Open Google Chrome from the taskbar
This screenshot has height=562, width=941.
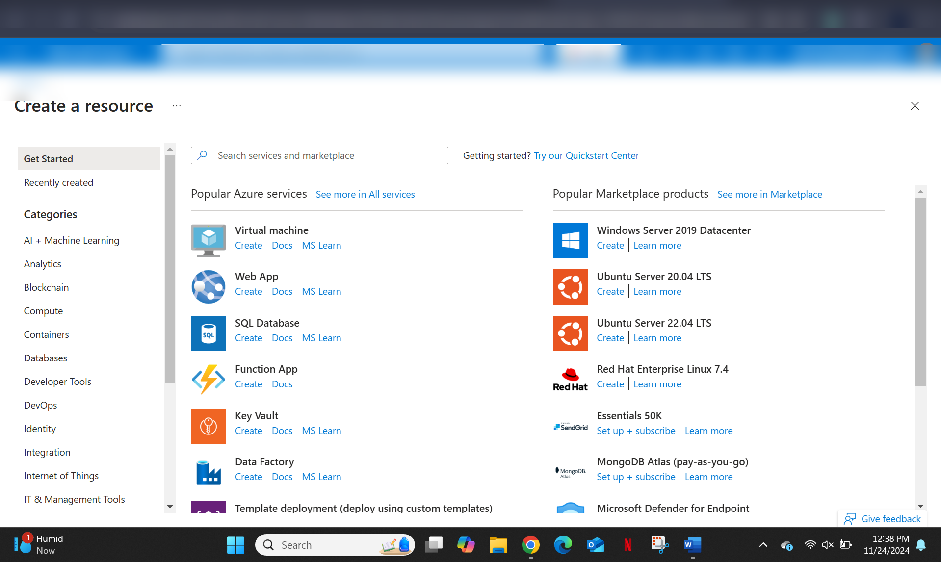(531, 545)
